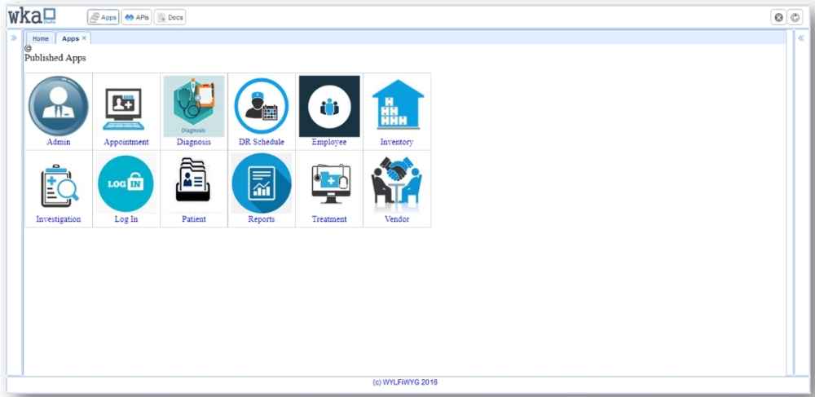This screenshot has height=397, width=815.
Task: Click the Vendor handshake icon
Action: tap(397, 183)
